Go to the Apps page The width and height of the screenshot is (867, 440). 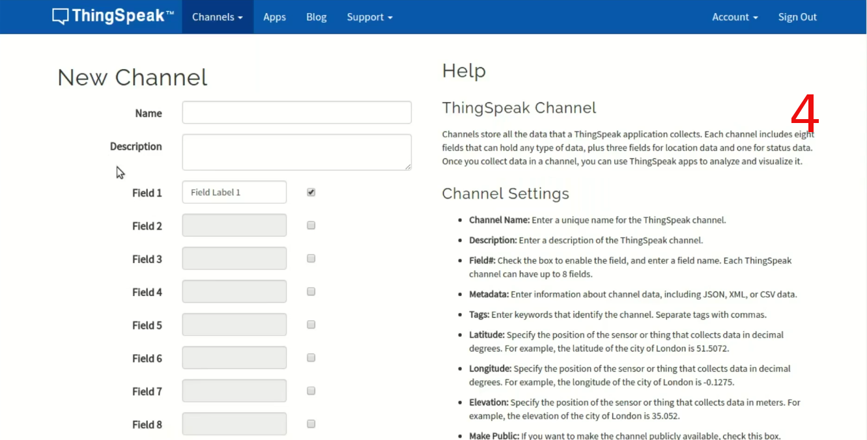pyautogui.click(x=274, y=17)
